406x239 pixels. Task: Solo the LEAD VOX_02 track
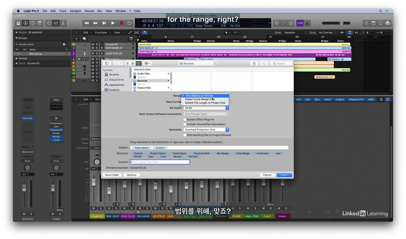[97, 53]
